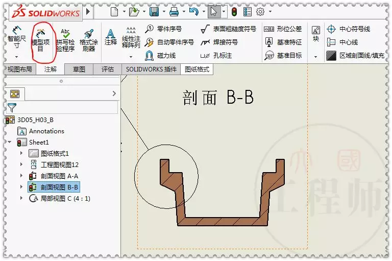Screen dimensions: 392x261
Task: Undo the last action
Action: 194,12
